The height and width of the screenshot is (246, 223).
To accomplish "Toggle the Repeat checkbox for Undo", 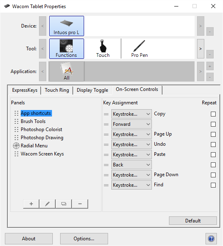I will (x=213, y=145).
